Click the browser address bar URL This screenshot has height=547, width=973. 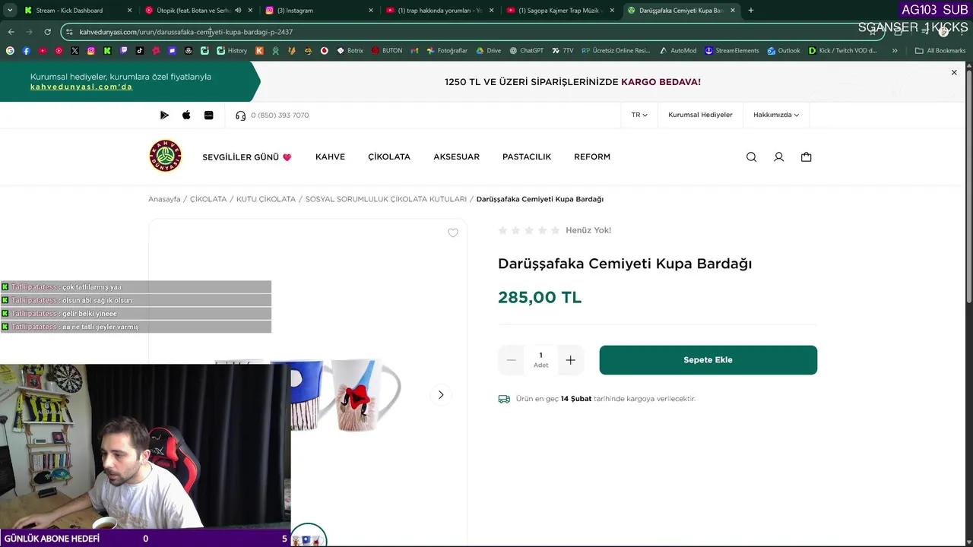pyautogui.click(x=185, y=32)
